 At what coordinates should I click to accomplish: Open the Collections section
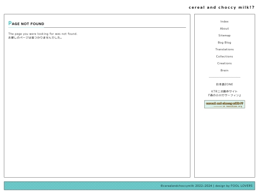click(224, 57)
